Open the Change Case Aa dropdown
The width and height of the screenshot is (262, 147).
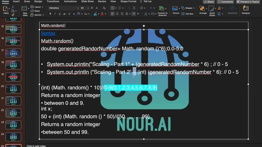(87, 14)
